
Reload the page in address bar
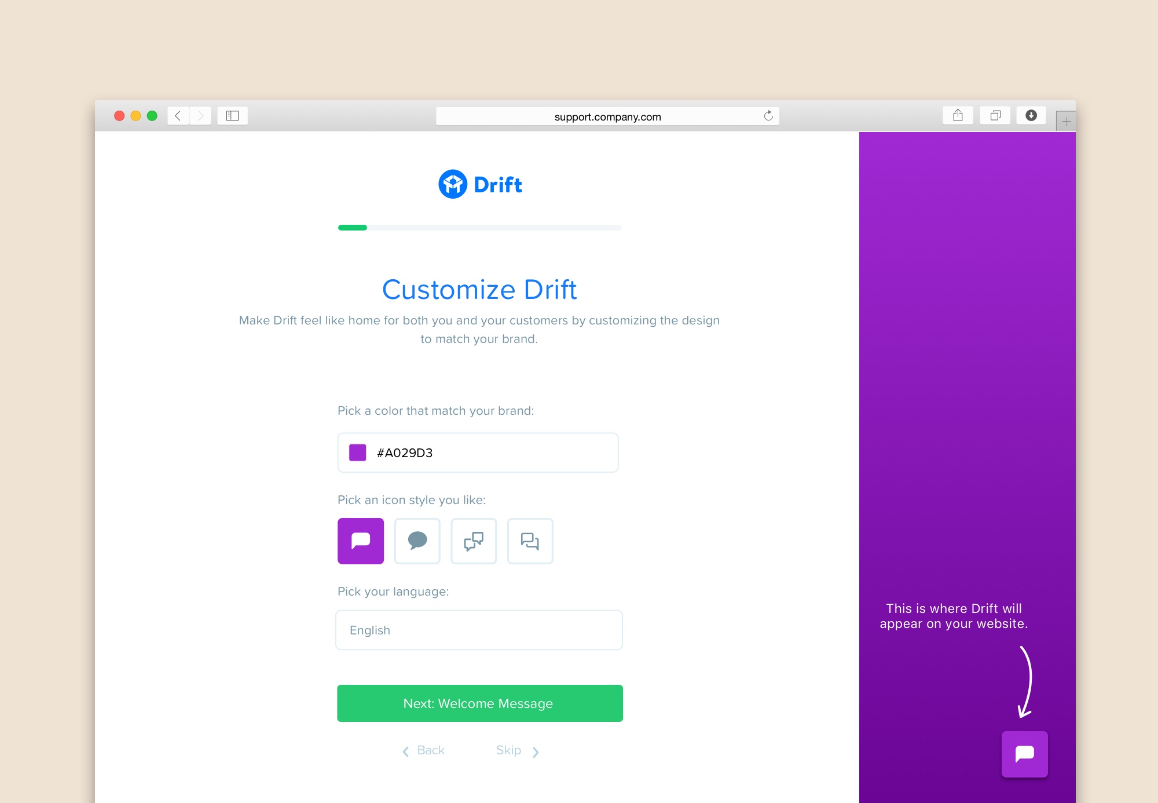pyautogui.click(x=768, y=116)
